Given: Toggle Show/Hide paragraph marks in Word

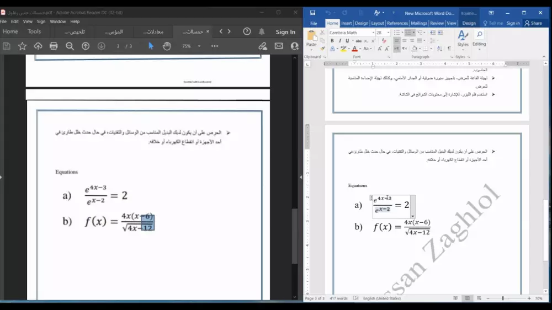Looking at the screenshot, I should 449,49.
